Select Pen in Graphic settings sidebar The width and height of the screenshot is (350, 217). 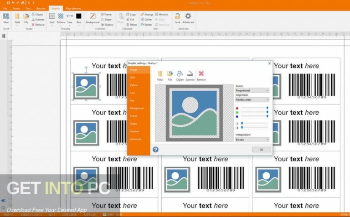[139, 101]
